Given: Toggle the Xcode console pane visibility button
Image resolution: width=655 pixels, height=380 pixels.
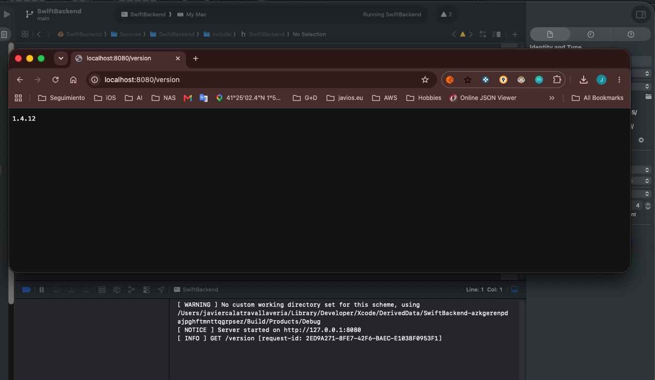Looking at the screenshot, I should point(514,289).
